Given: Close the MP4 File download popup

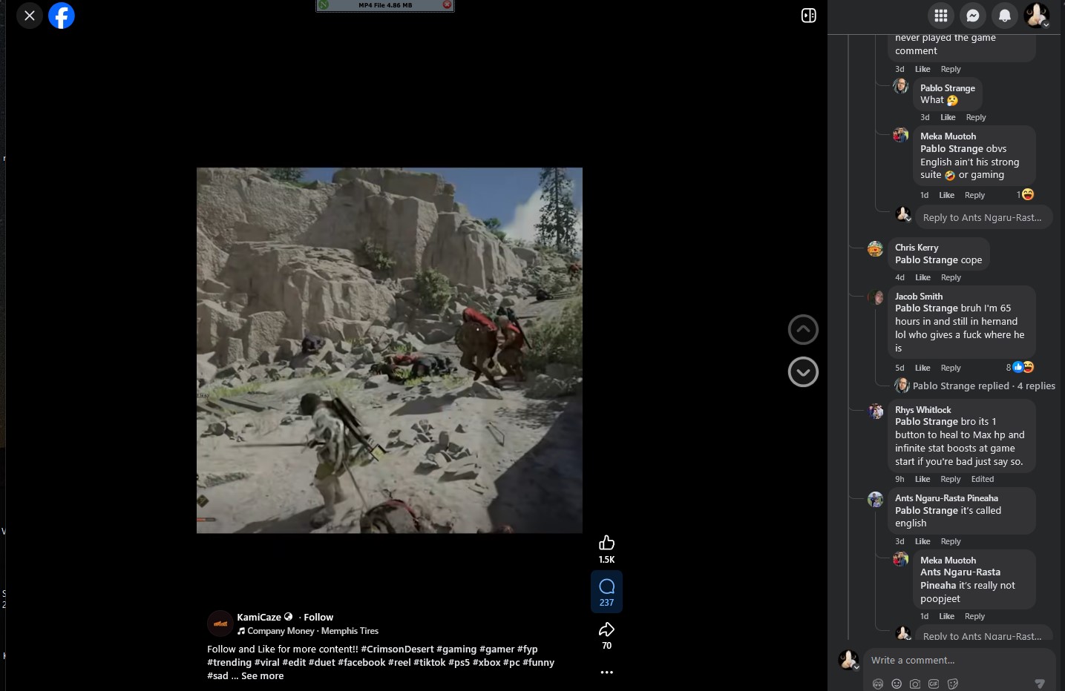Looking at the screenshot, I should pyautogui.click(x=447, y=5).
